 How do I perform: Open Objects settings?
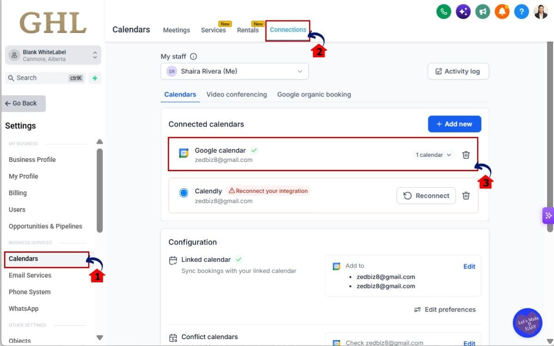[20, 341]
